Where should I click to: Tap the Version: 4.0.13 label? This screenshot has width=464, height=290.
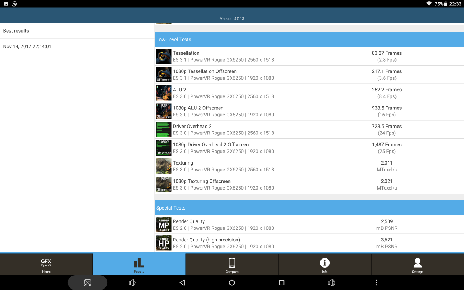[x=232, y=19]
